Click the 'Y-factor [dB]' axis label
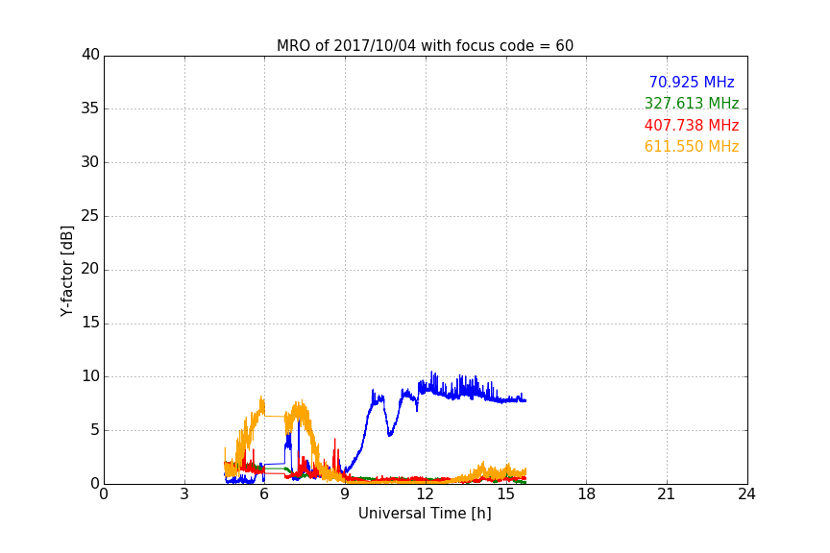 point(66,271)
